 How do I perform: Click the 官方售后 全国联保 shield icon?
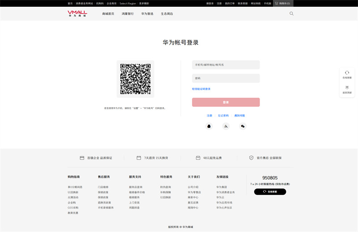click(x=251, y=158)
